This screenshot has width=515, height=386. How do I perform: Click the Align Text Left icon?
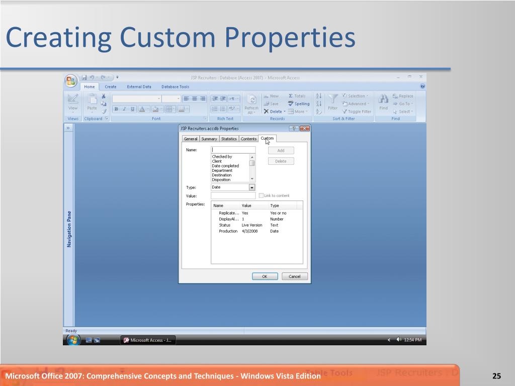186,99
